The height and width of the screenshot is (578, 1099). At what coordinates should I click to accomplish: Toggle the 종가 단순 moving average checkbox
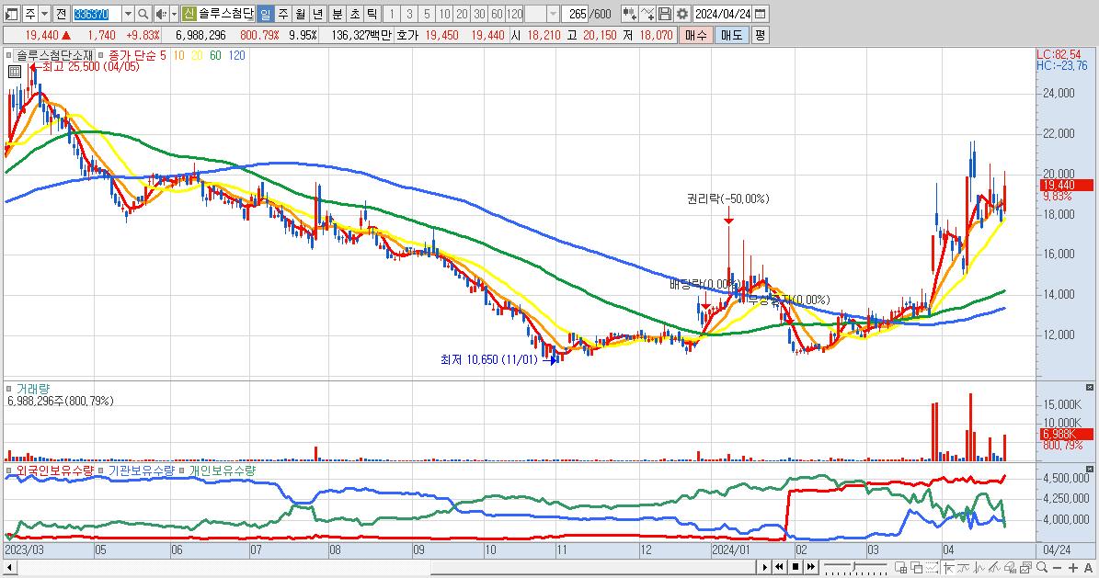point(101,55)
